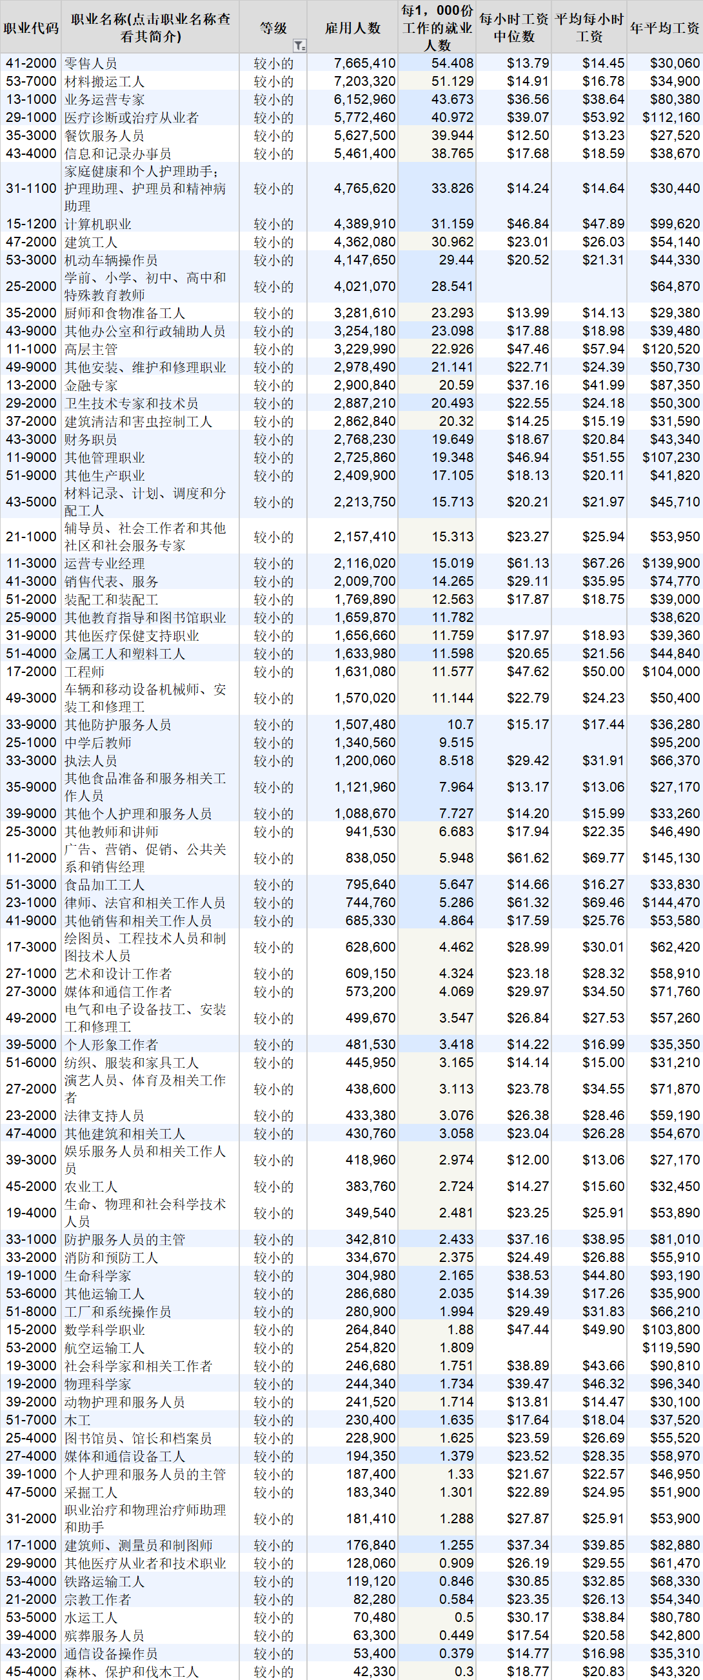703x1680 pixels.
Task: Click the 航空运输工人 occupation name
Action: tap(104, 1347)
